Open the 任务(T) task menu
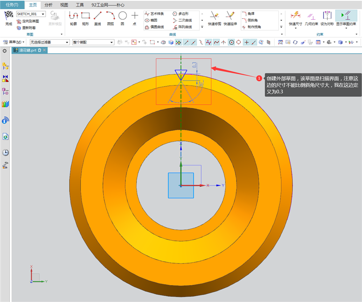 pos(12,5)
